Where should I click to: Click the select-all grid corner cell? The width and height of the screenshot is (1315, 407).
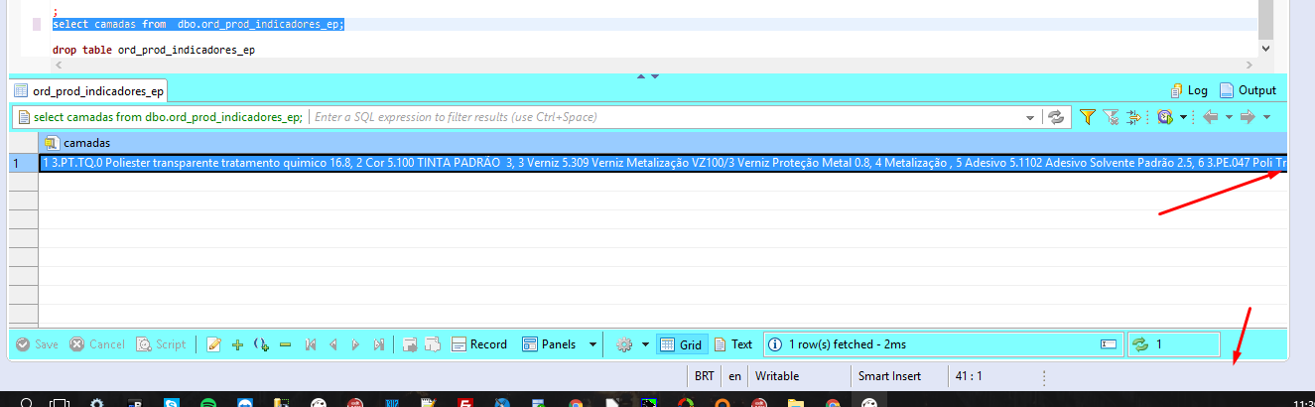pyautogui.click(x=23, y=143)
